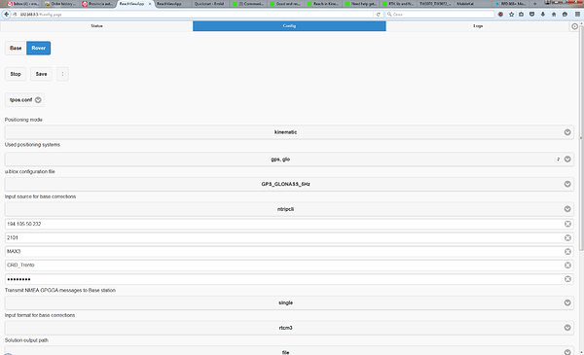The height and width of the screenshot is (355, 584).
Task: Clear the 194.105.50.232 address field
Action: pos(567,224)
